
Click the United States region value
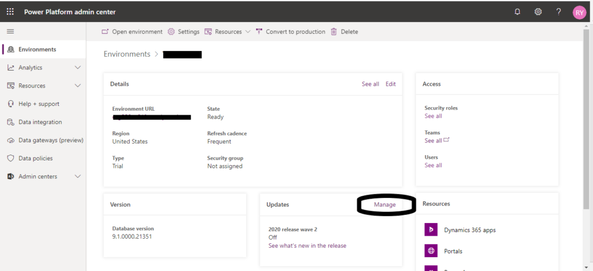click(130, 142)
